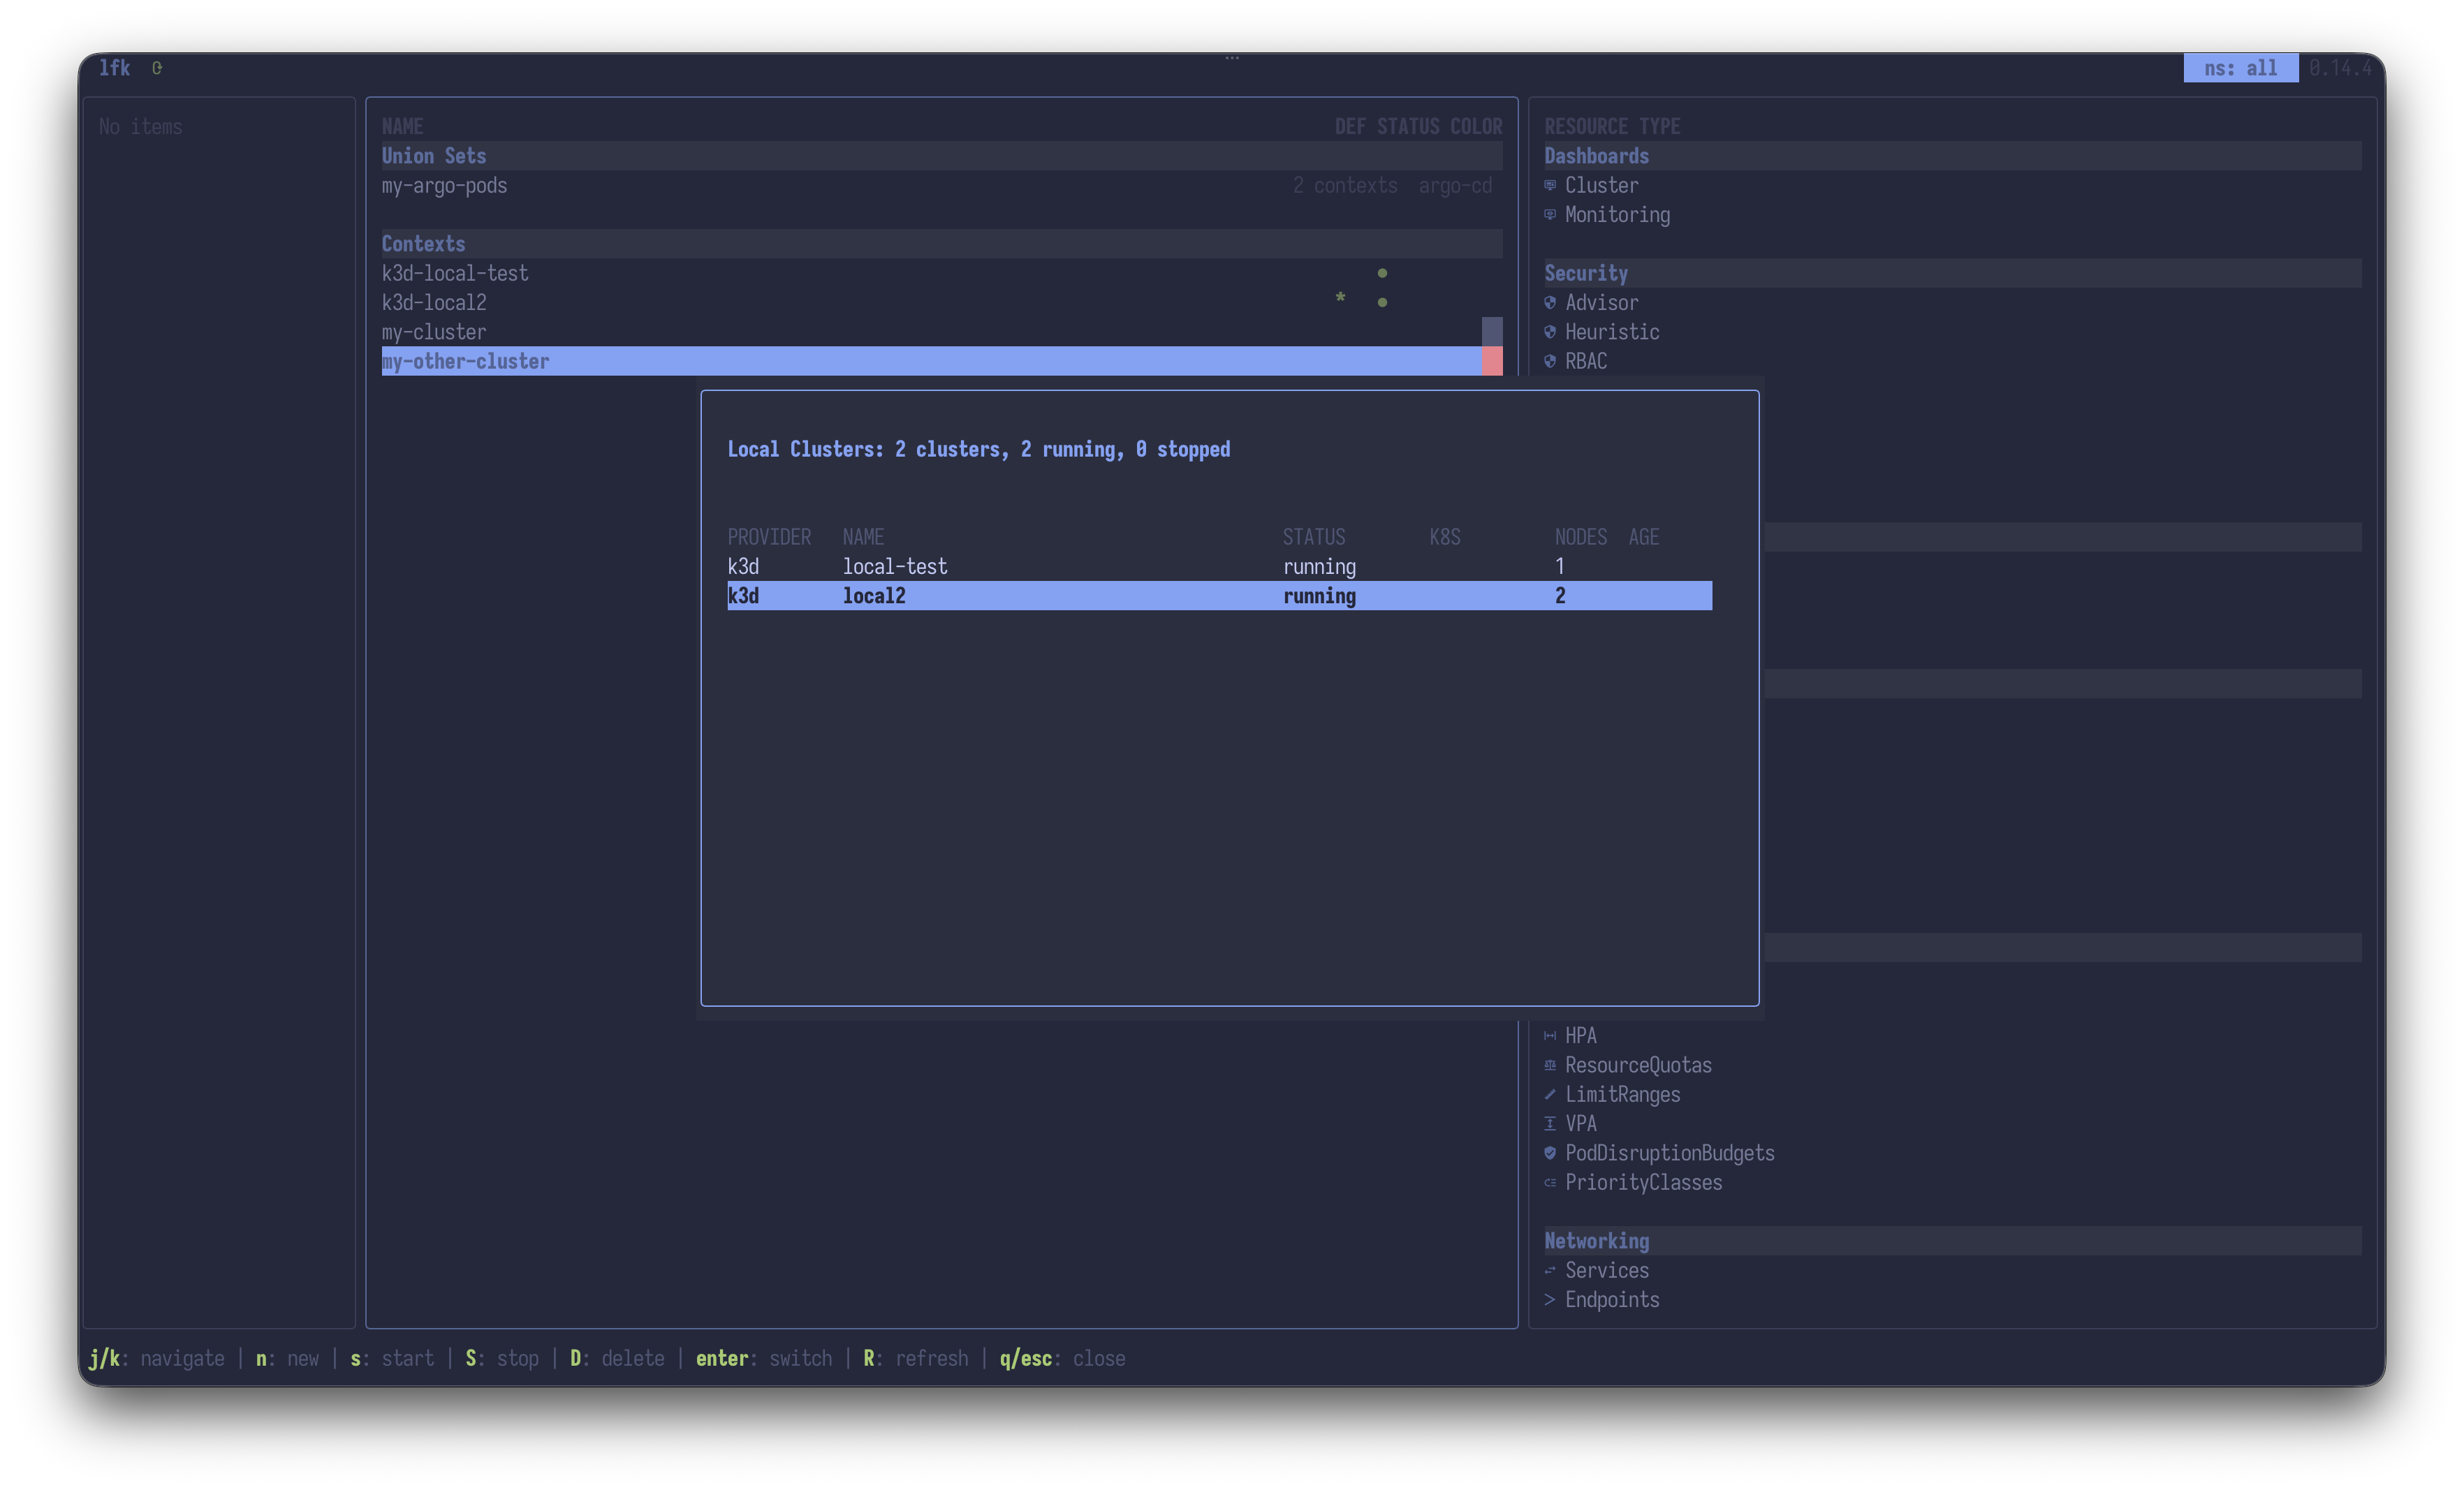Screen dimensions: 2464x1490
Task: Open the HPA resource type
Action: point(1580,1035)
